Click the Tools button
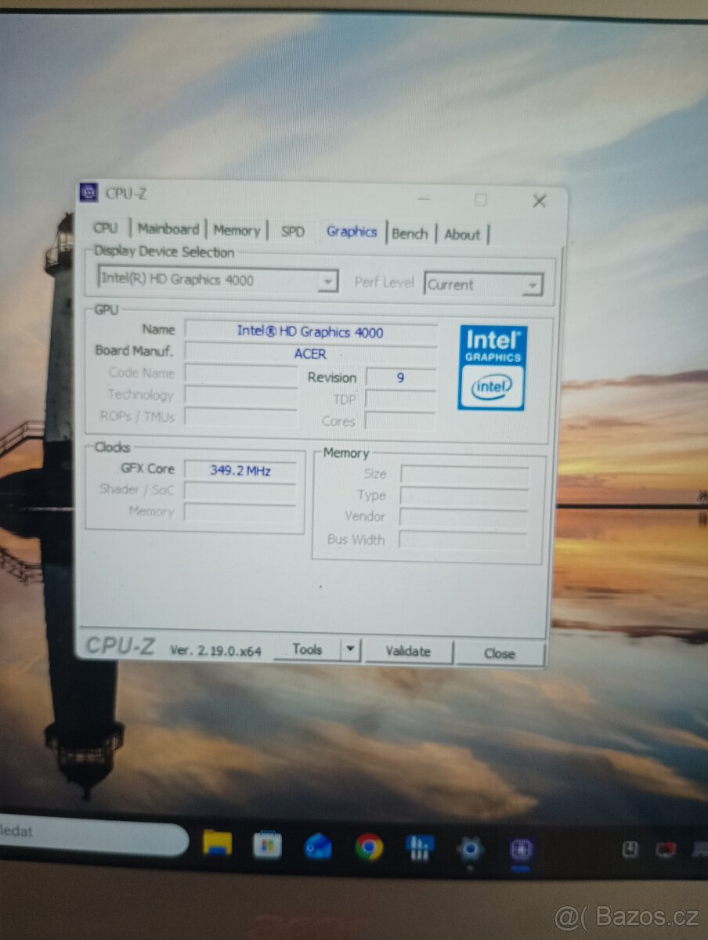 pos(307,649)
